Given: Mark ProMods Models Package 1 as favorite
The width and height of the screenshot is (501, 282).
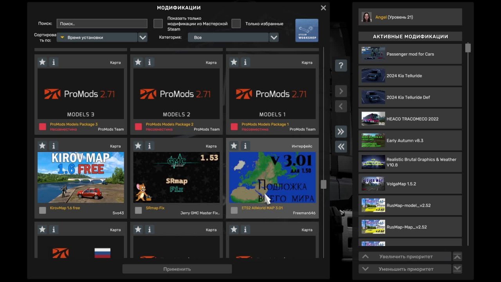Looking at the screenshot, I should [234, 62].
